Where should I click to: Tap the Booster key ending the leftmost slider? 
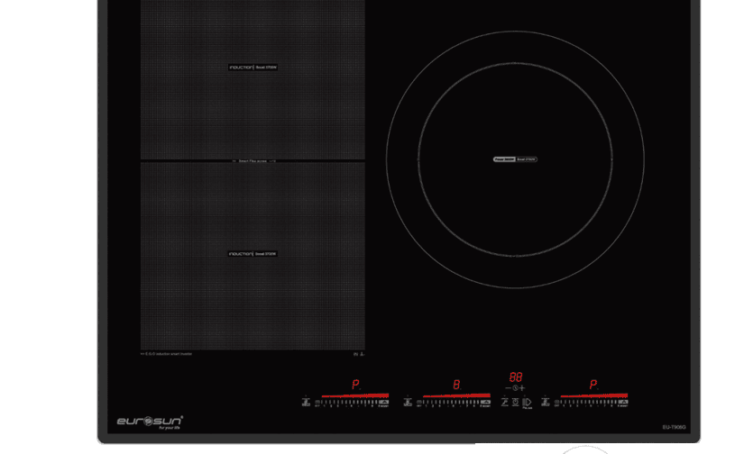coord(384,403)
